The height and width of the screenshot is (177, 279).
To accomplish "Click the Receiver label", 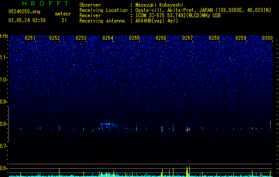I will click(x=90, y=15).
